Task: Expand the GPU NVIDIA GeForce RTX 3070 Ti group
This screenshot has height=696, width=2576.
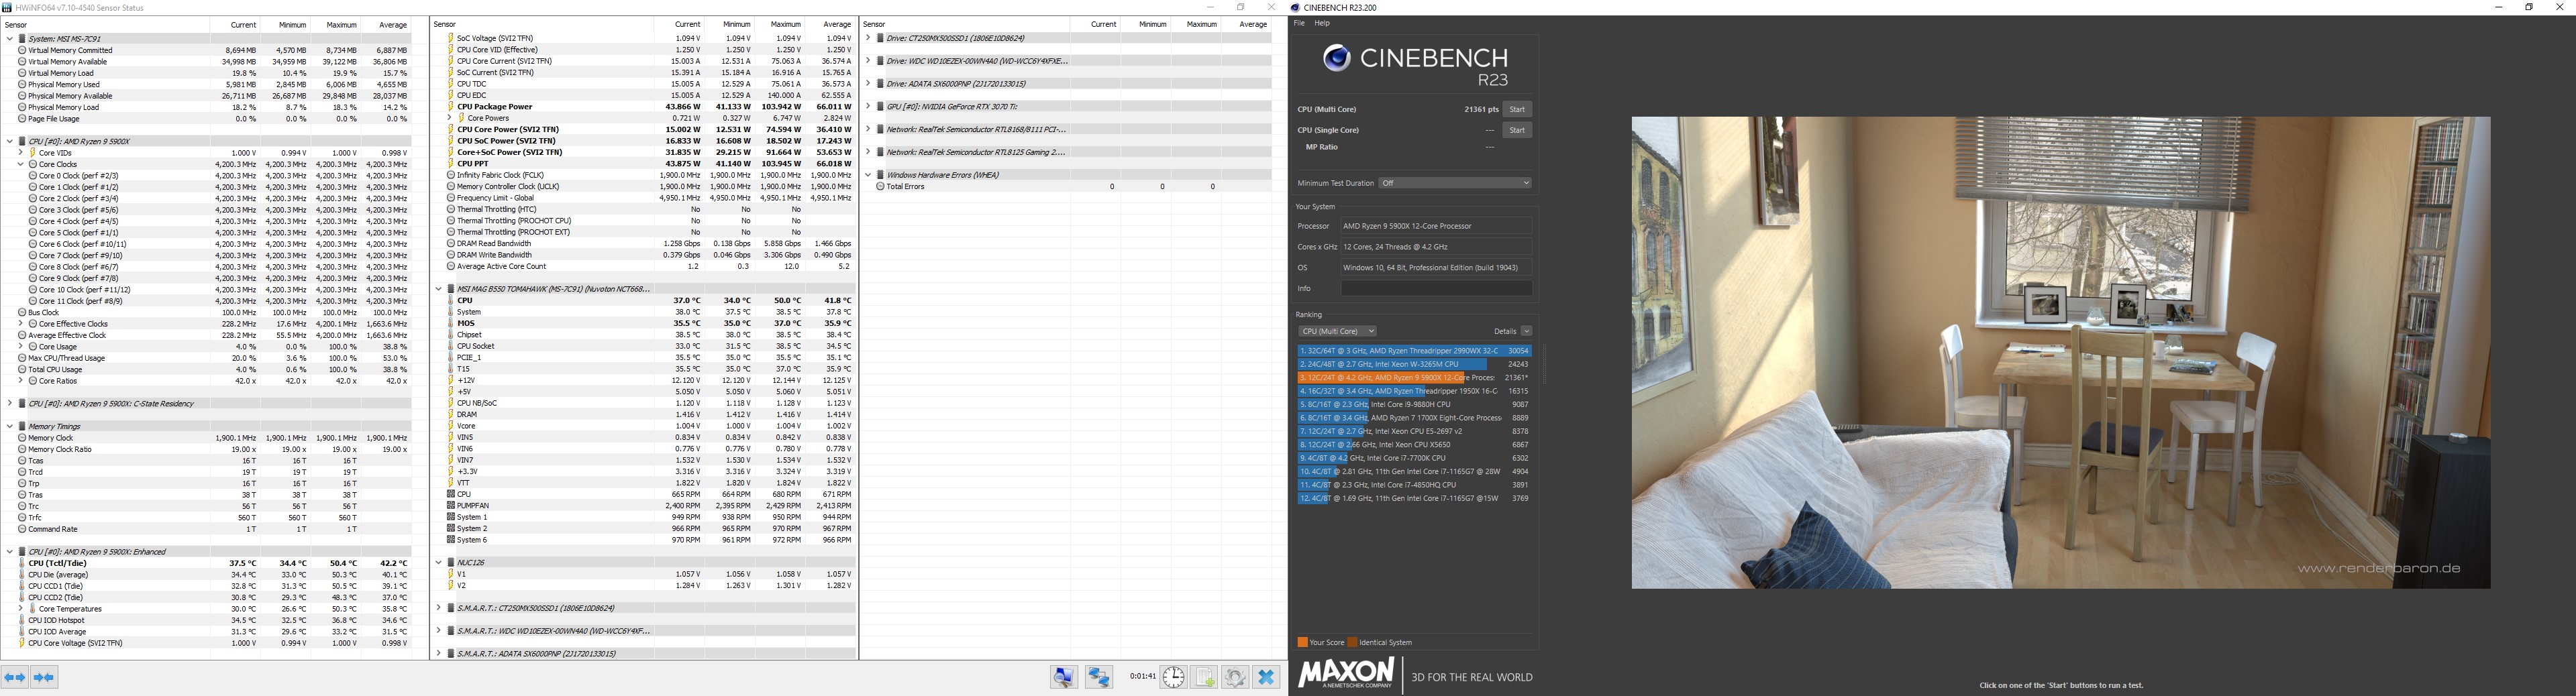Action: [x=868, y=107]
